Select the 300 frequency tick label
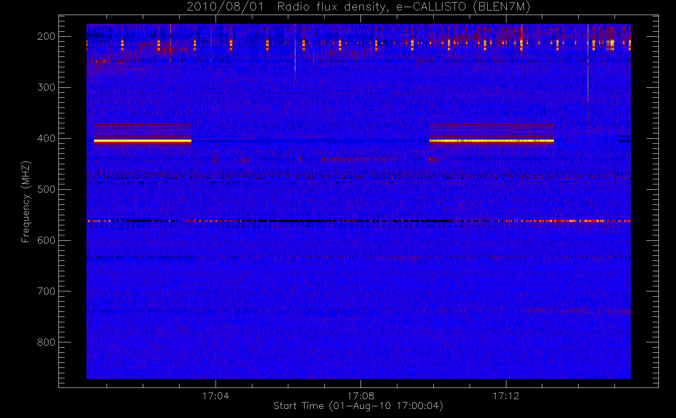Screen dimensions: 676x418 46,87
